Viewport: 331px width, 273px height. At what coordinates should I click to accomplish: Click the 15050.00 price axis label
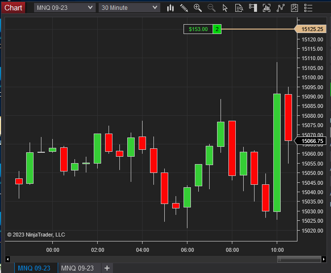click(312, 173)
